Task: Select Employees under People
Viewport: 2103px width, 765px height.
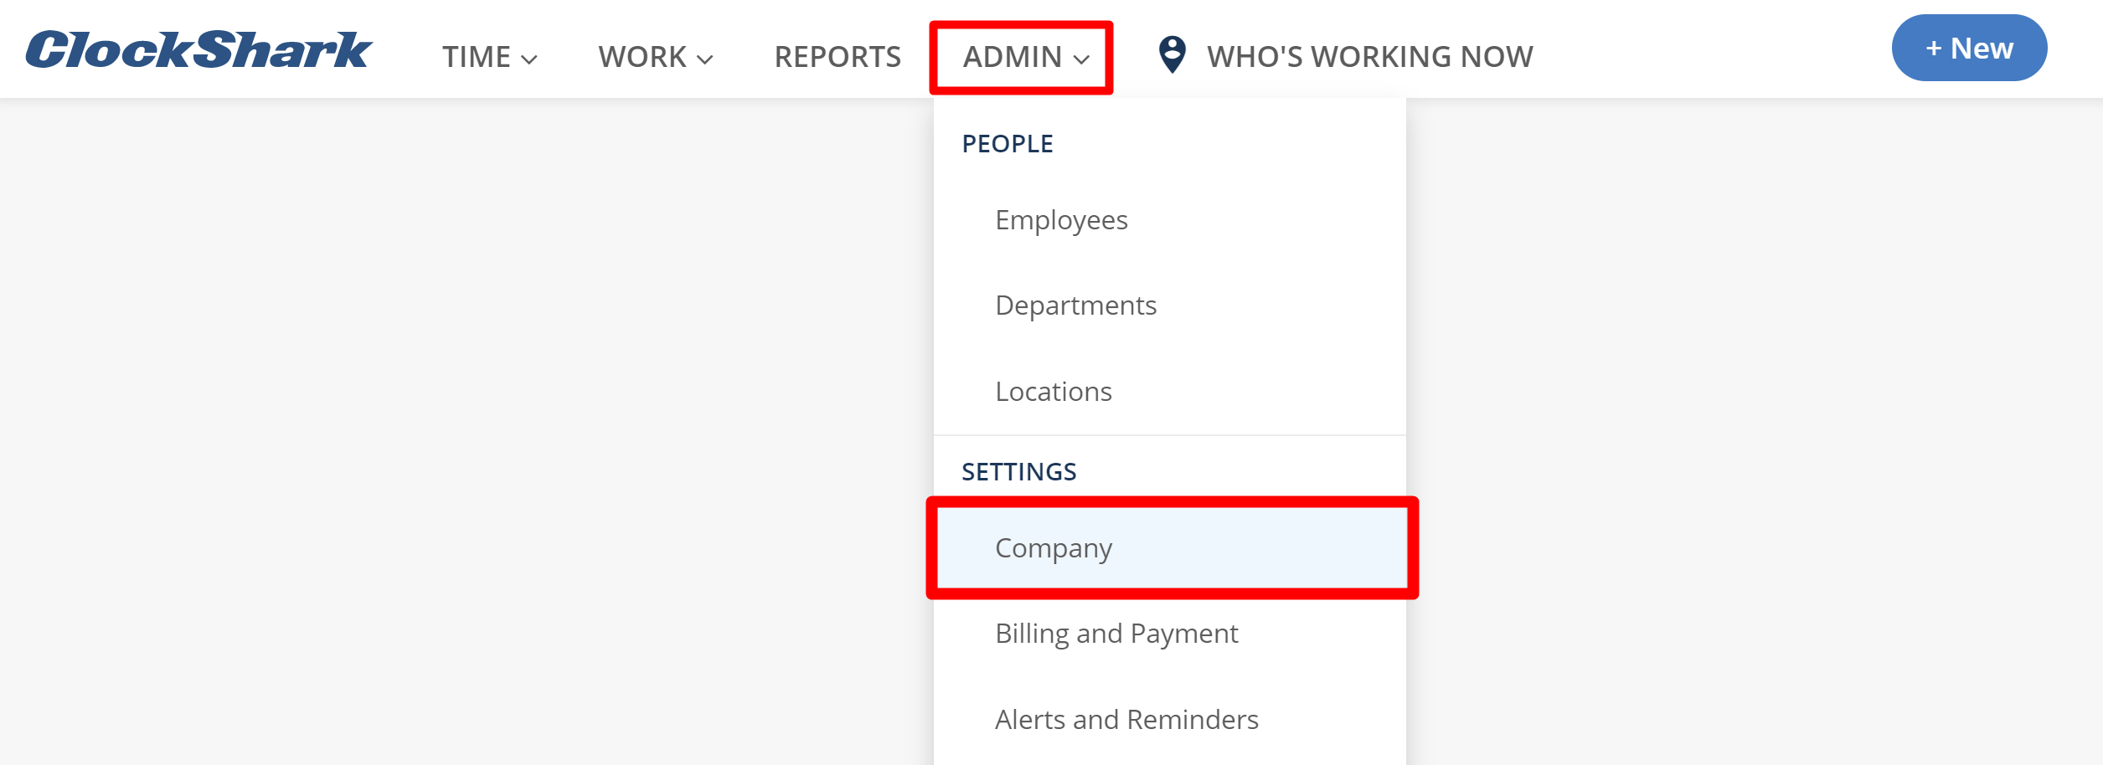Action: 1060,220
